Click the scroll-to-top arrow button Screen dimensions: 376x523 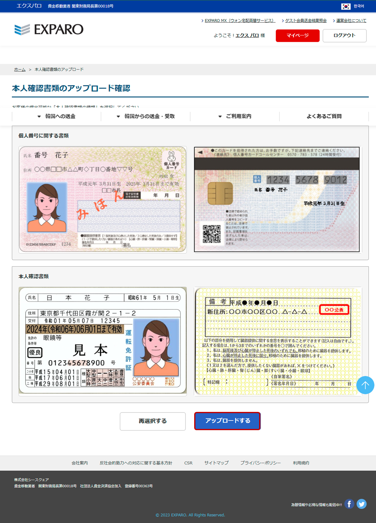pyautogui.click(x=365, y=385)
